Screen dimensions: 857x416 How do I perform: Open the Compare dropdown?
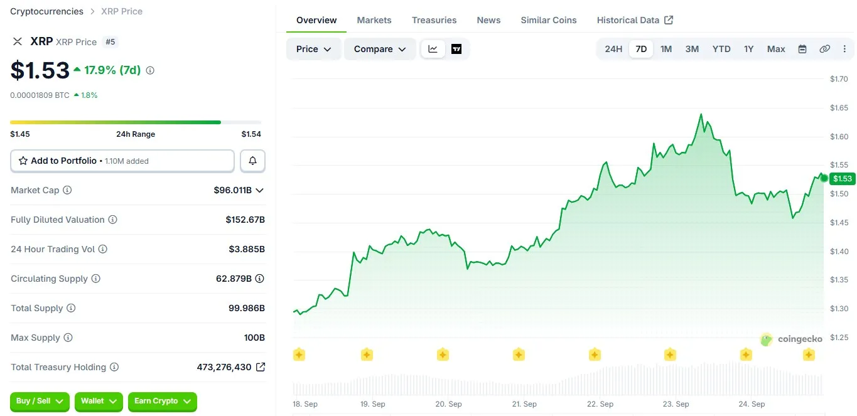tap(380, 49)
